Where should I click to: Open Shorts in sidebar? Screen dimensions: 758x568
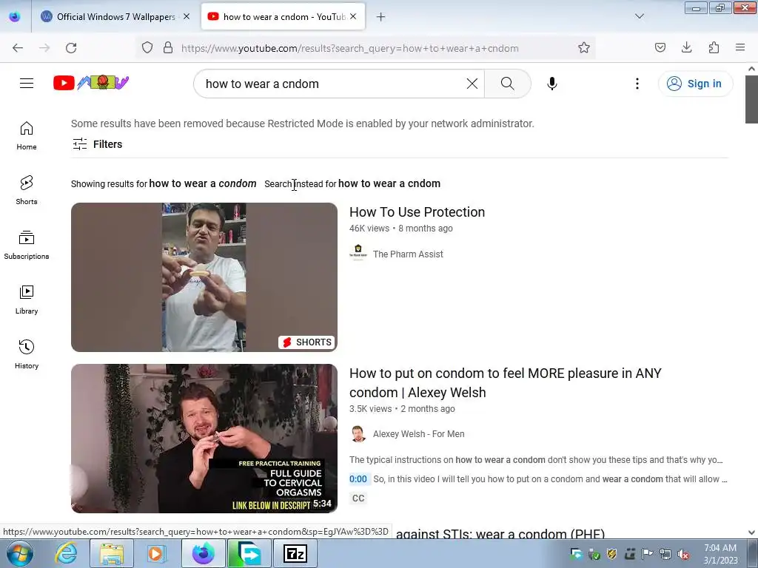tap(27, 190)
